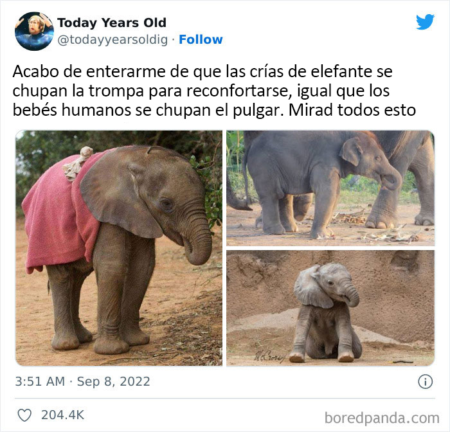The width and height of the screenshot is (450, 432).
Task: Open the 3:51 AM Sep 8, 2022 timestamp
Action: (83, 381)
